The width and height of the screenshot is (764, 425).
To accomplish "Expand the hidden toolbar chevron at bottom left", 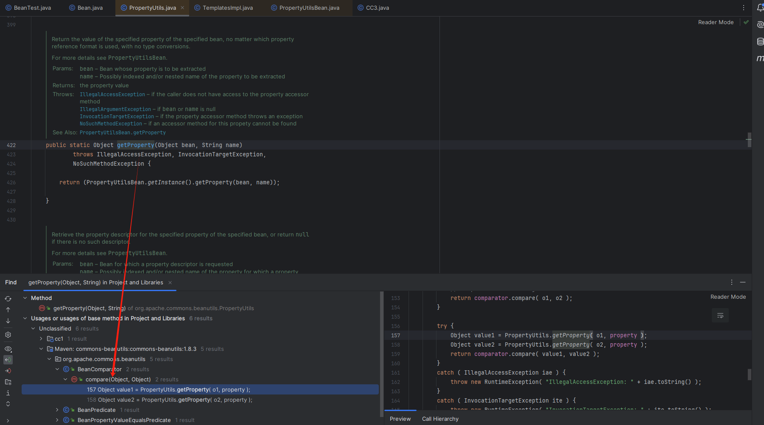I will (8, 420).
